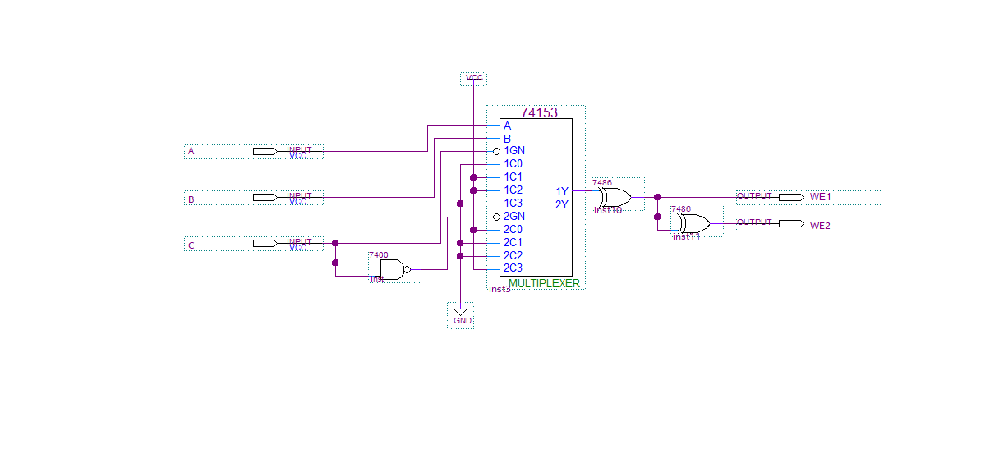Click the VCC power symbol

coord(473,79)
